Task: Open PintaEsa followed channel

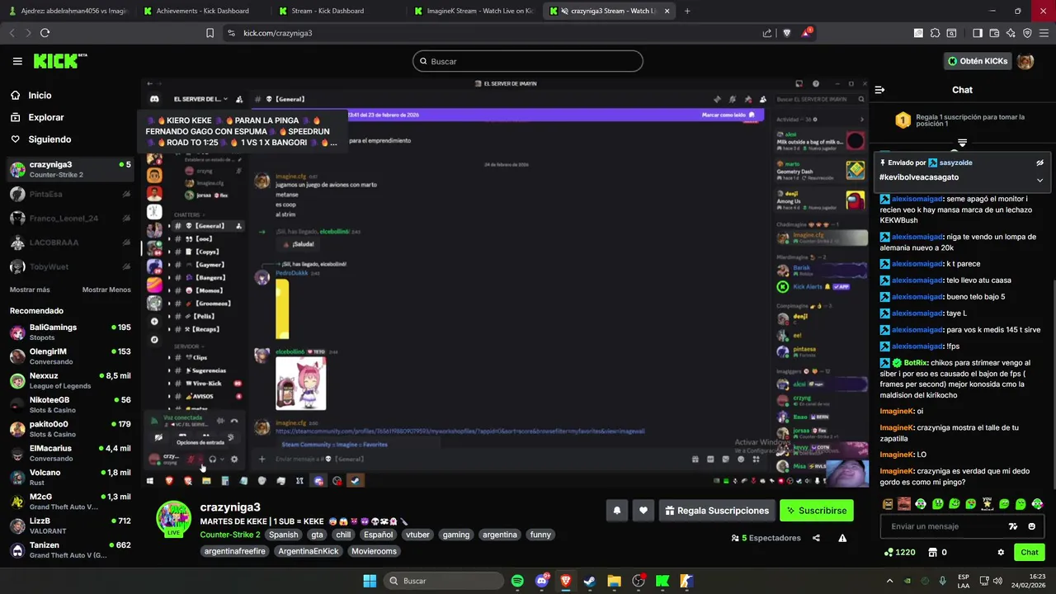Action: [70, 194]
